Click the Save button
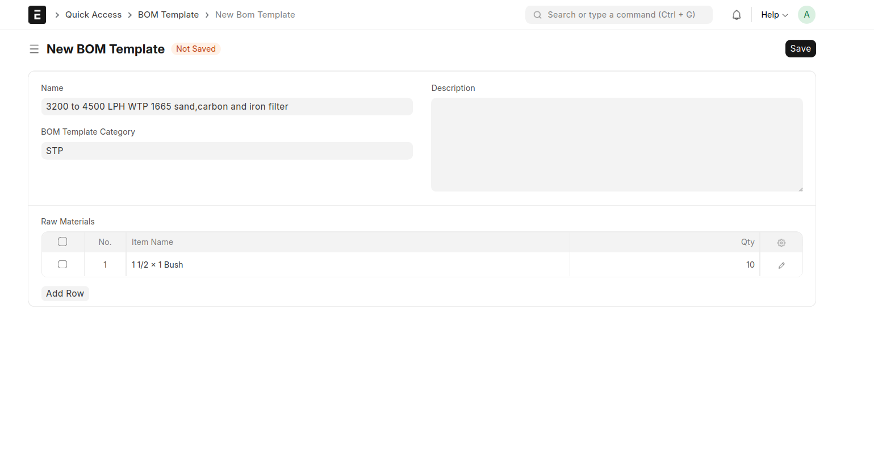The image size is (874, 462). coord(800,49)
